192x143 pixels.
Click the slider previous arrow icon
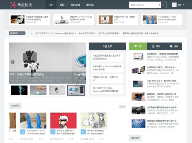pyautogui.click(x=13, y=62)
